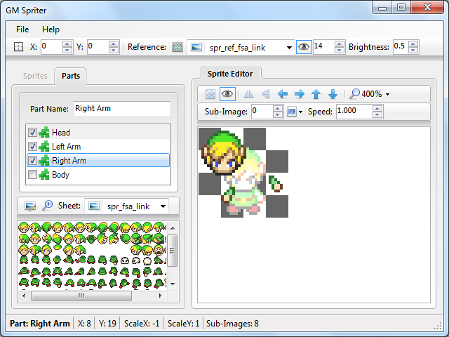Increase Sub-Image with up spinner

[x=278, y=109]
